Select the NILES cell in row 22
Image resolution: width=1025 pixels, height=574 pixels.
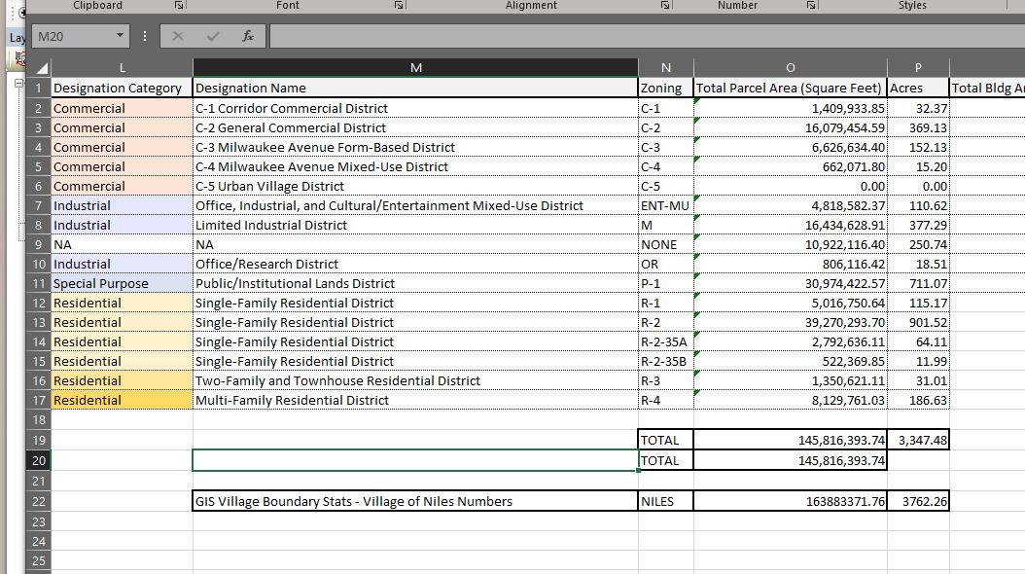tap(665, 501)
